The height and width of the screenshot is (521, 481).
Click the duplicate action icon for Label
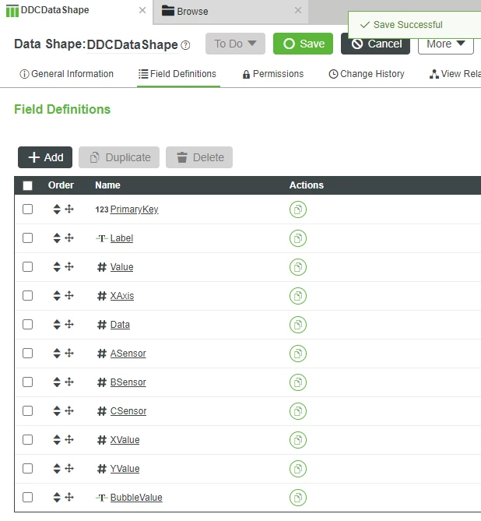(297, 238)
